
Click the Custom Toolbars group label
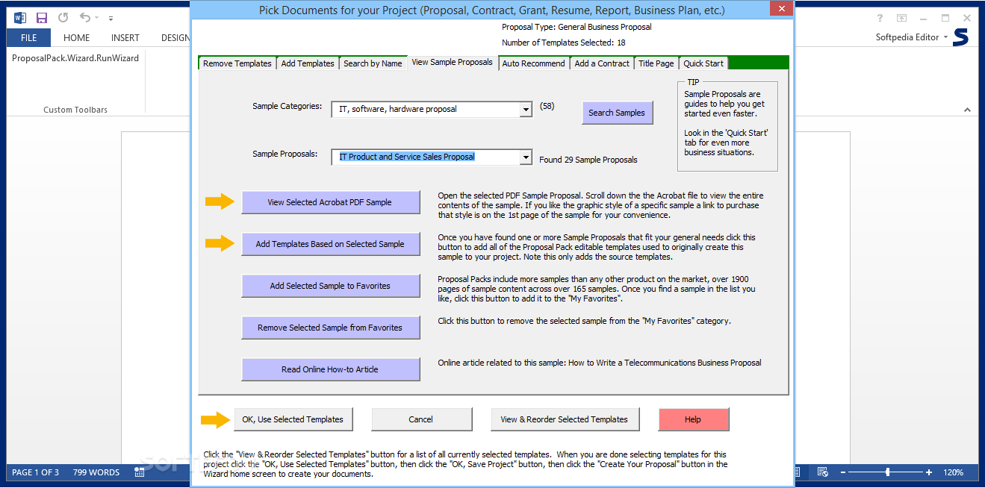(x=75, y=110)
